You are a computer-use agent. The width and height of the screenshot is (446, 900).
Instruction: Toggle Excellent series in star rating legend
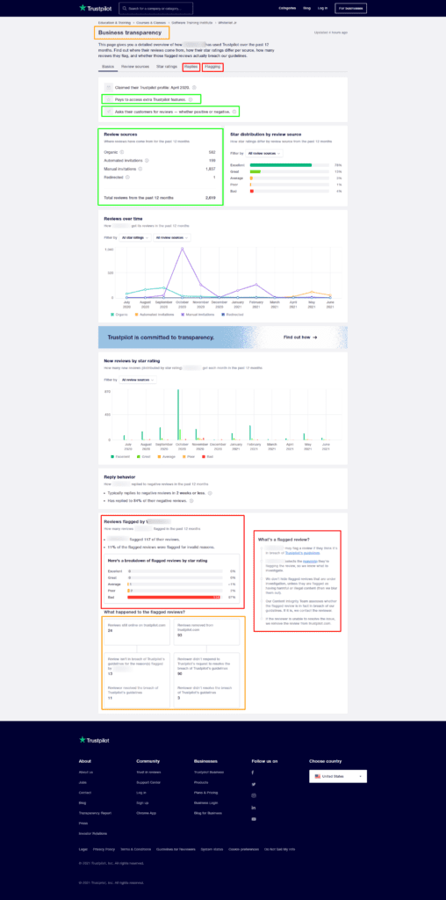(x=121, y=456)
